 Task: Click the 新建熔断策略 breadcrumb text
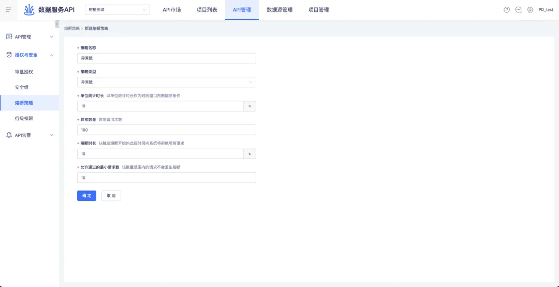(96, 28)
